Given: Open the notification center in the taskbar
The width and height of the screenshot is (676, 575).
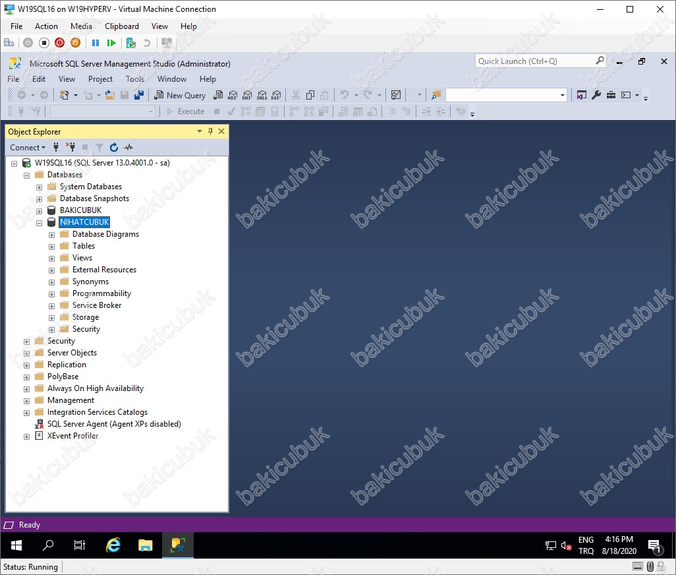Looking at the screenshot, I should pyautogui.click(x=655, y=546).
